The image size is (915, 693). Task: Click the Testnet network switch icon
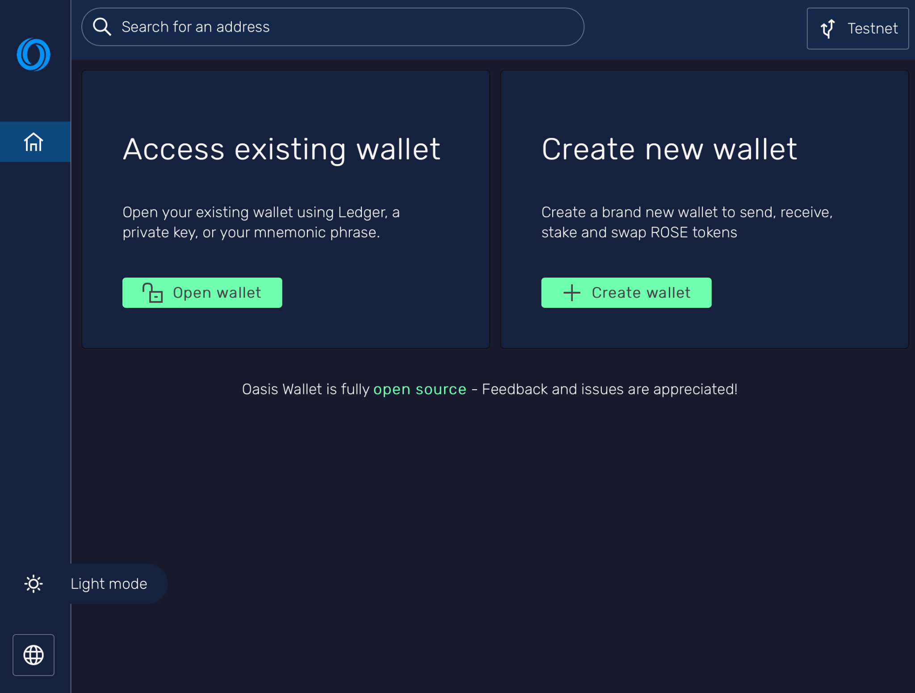coord(827,29)
